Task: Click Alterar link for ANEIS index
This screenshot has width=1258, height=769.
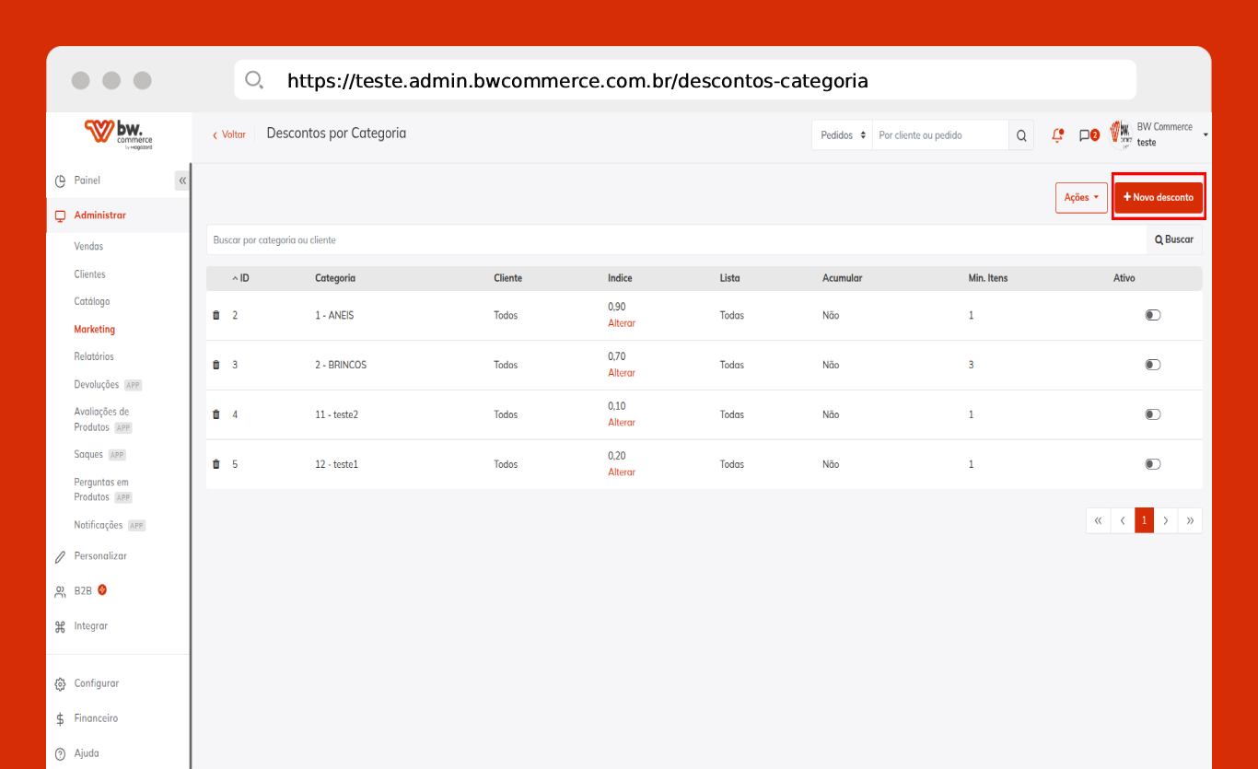Action: pos(622,323)
